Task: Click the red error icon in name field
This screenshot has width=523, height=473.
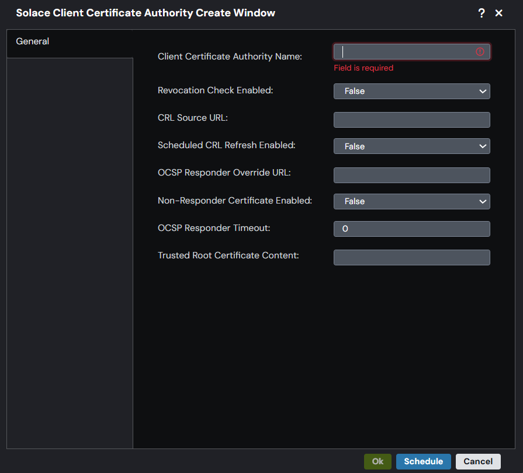Action: point(480,51)
